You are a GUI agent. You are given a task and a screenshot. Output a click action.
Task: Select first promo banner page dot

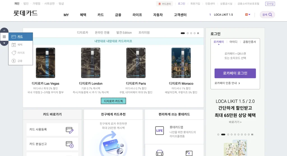218,134
